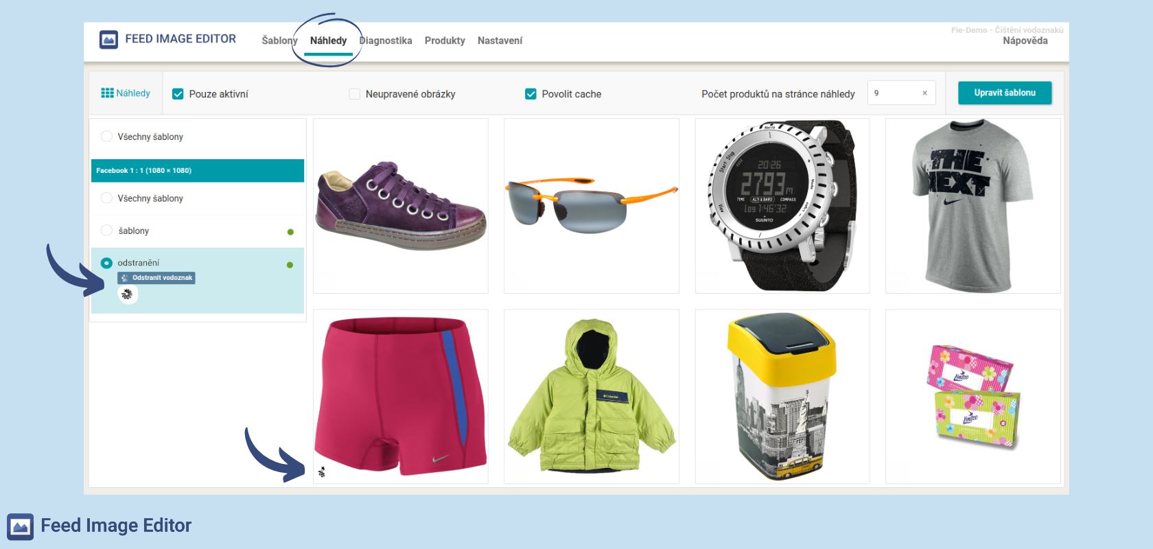1153x549 pixels.
Task: Click the watermark icon under Odstranit vodoznak
Action: (x=127, y=294)
